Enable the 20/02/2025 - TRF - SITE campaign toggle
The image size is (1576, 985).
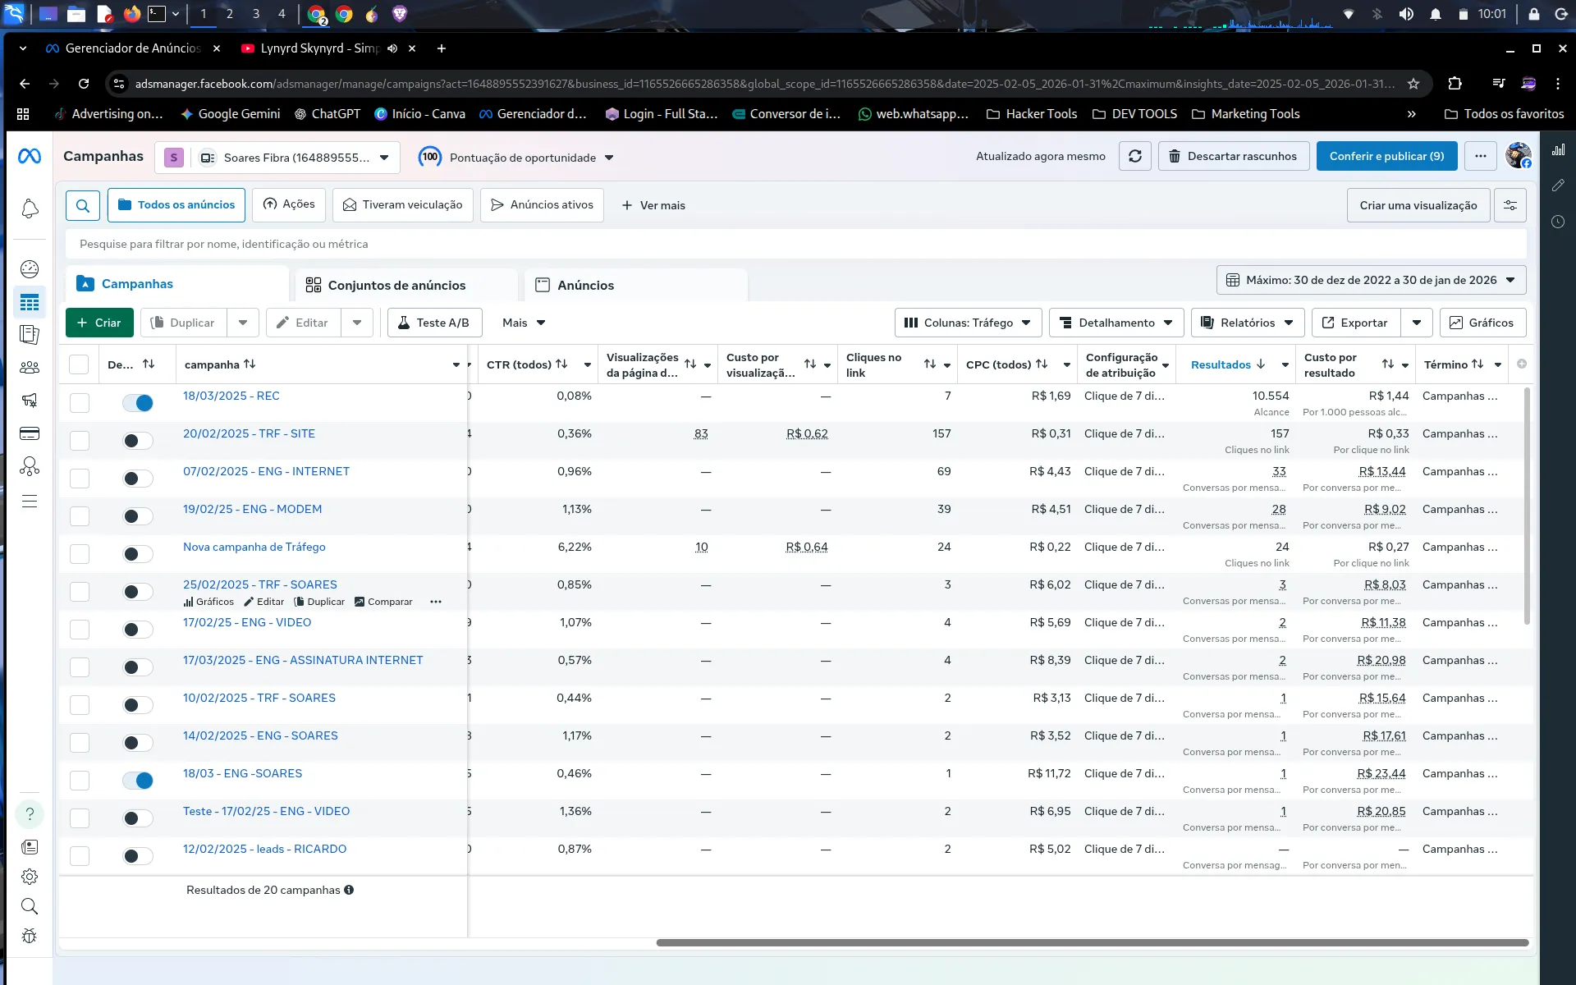click(x=138, y=441)
